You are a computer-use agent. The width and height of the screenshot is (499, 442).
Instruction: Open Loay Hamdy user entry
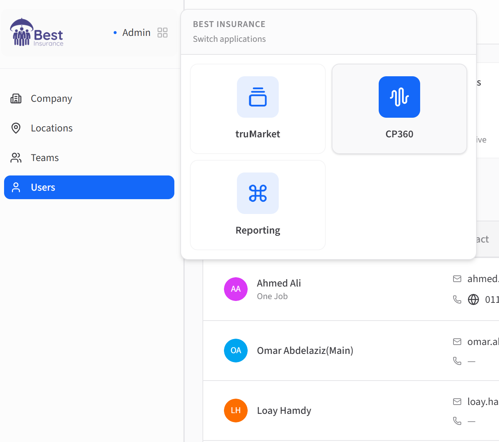coord(284,411)
